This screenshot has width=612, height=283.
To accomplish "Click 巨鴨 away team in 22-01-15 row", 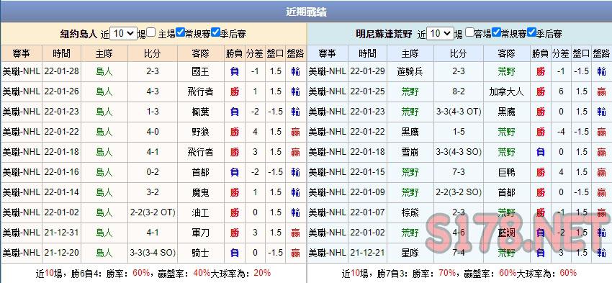I will (x=507, y=172).
